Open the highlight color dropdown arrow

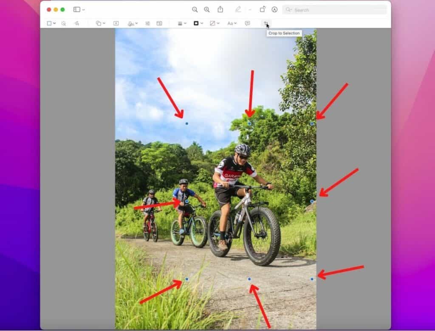pos(250,10)
